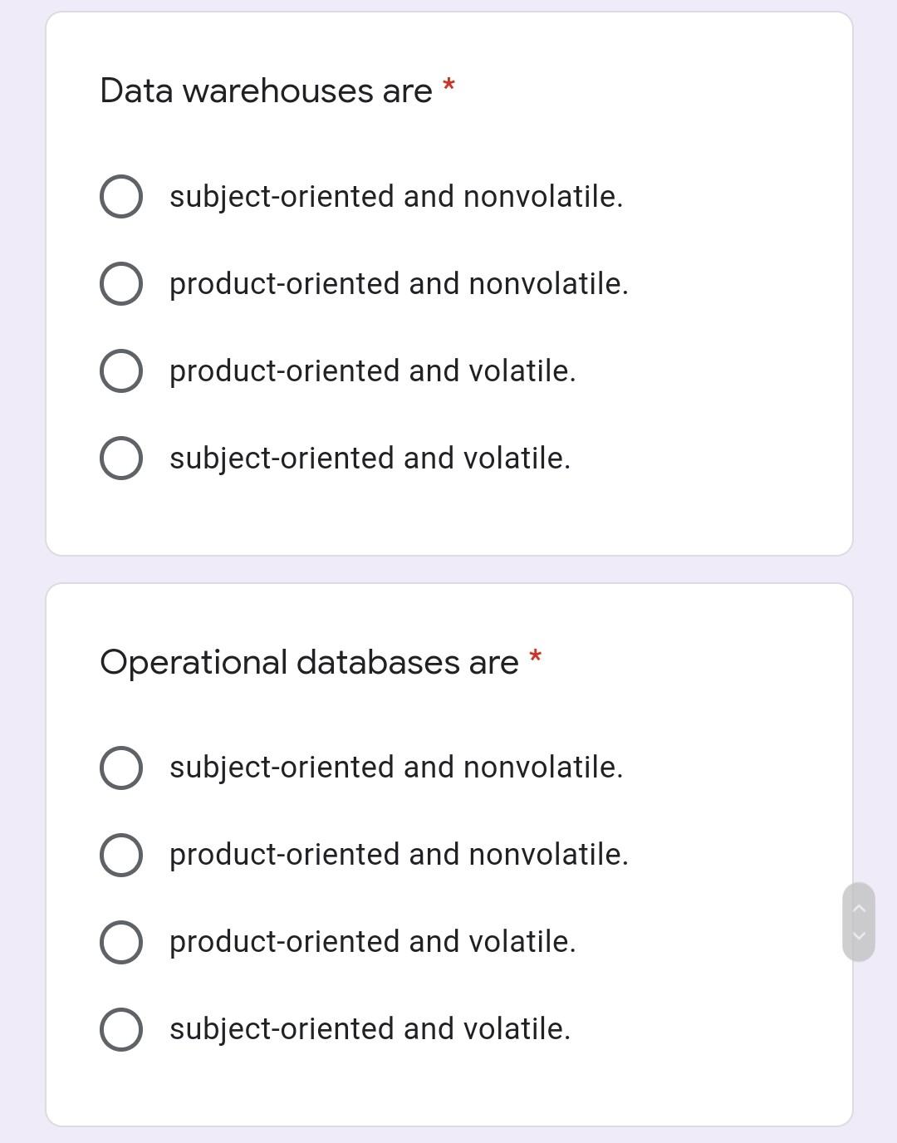Select 'subject-oriented and nonvolatile' radio for Data warehouses
Image resolution: width=897 pixels, height=1143 pixels.
click(120, 197)
